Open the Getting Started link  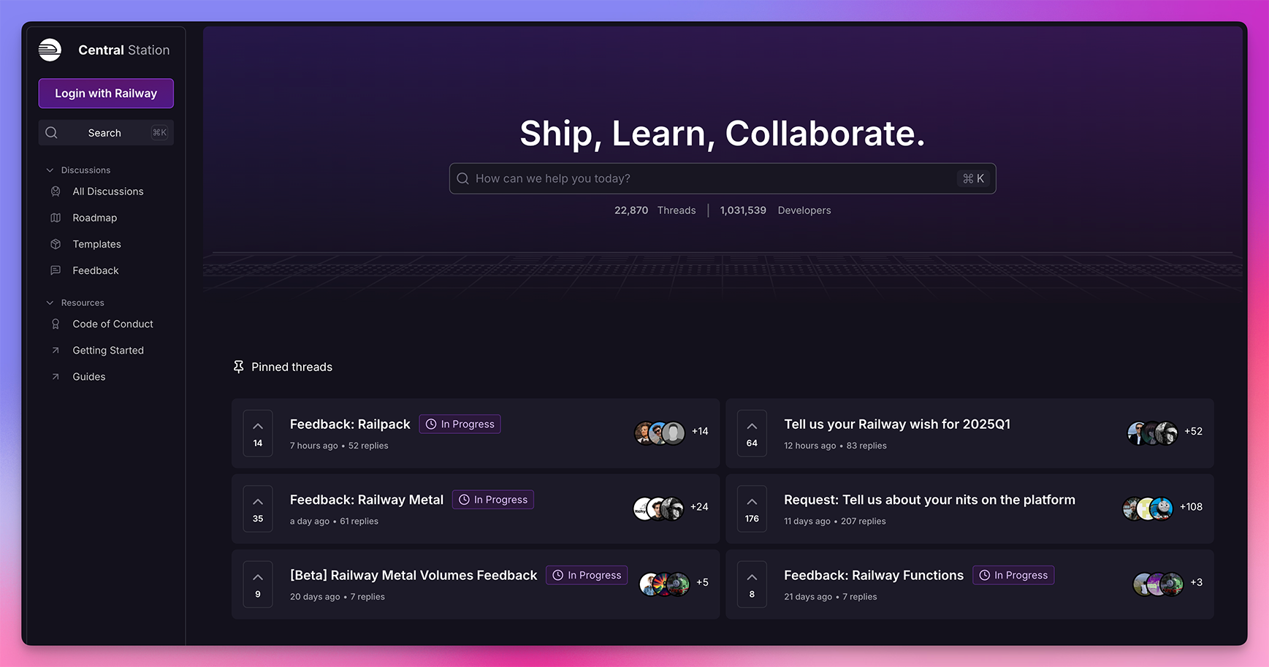tap(108, 350)
